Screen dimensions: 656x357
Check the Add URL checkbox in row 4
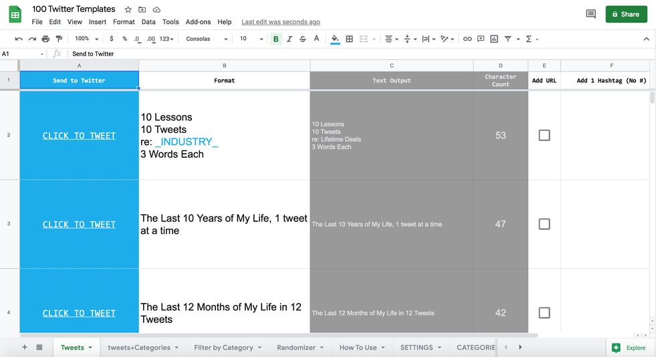coord(544,313)
